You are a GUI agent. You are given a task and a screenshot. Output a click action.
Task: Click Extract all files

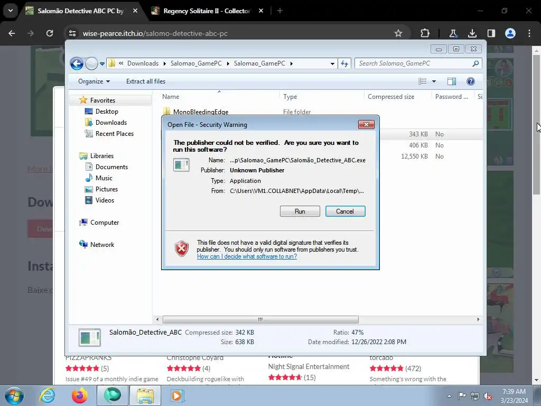pyautogui.click(x=146, y=81)
